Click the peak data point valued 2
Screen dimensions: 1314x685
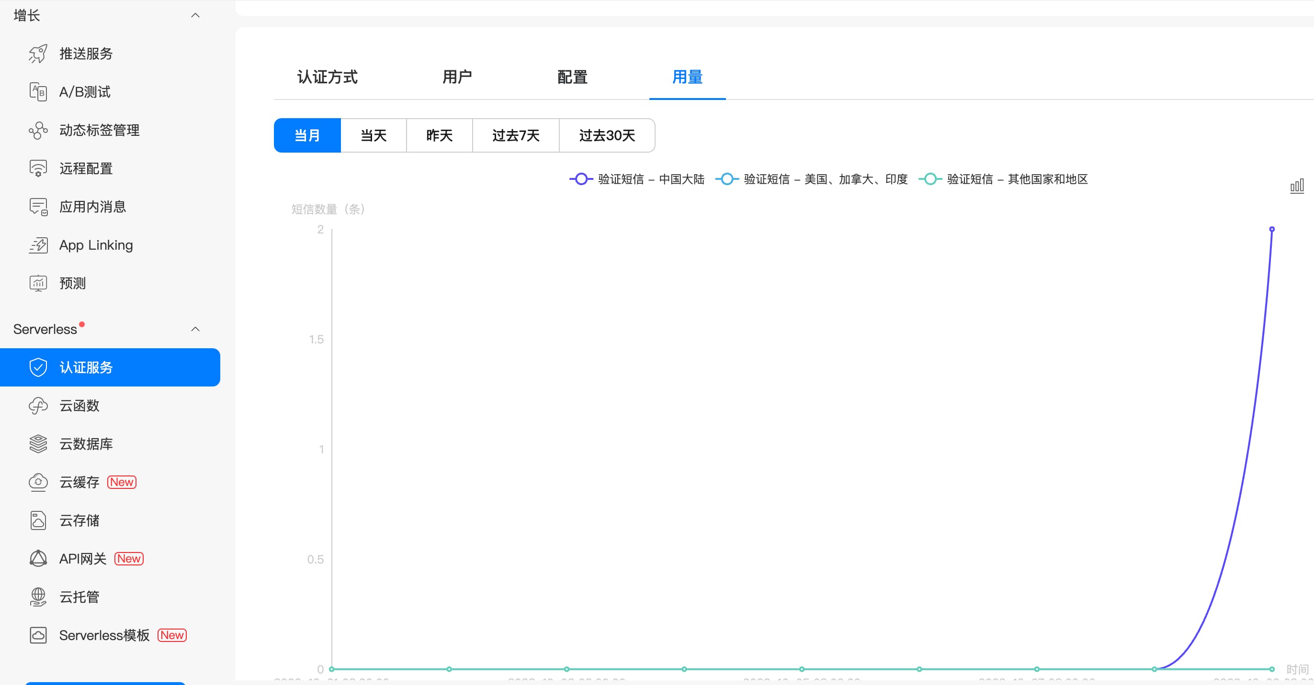1272,229
